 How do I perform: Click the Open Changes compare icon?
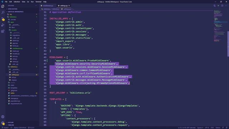click(214, 6)
